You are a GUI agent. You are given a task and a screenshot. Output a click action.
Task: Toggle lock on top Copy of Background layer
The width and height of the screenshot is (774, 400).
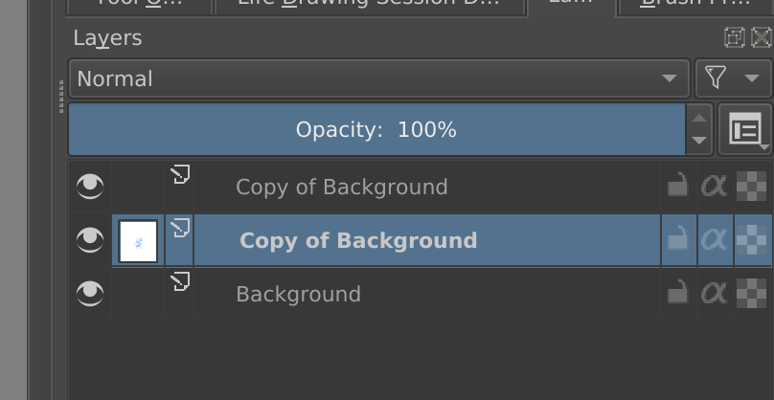pyautogui.click(x=678, y=187)
